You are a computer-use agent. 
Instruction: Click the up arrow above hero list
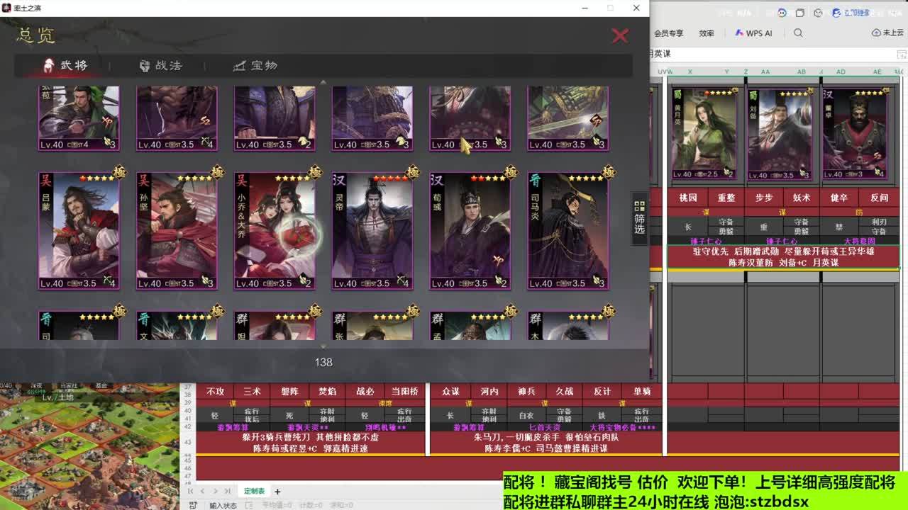pos(323,82)
